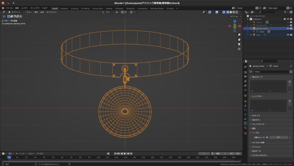Toggle camera view icon in viewport
Screen dimensions: 294x166
[239, 44]
